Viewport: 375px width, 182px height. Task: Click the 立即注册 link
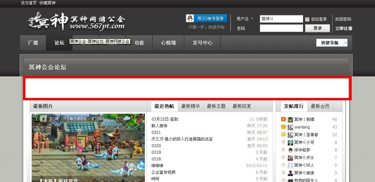344,28
